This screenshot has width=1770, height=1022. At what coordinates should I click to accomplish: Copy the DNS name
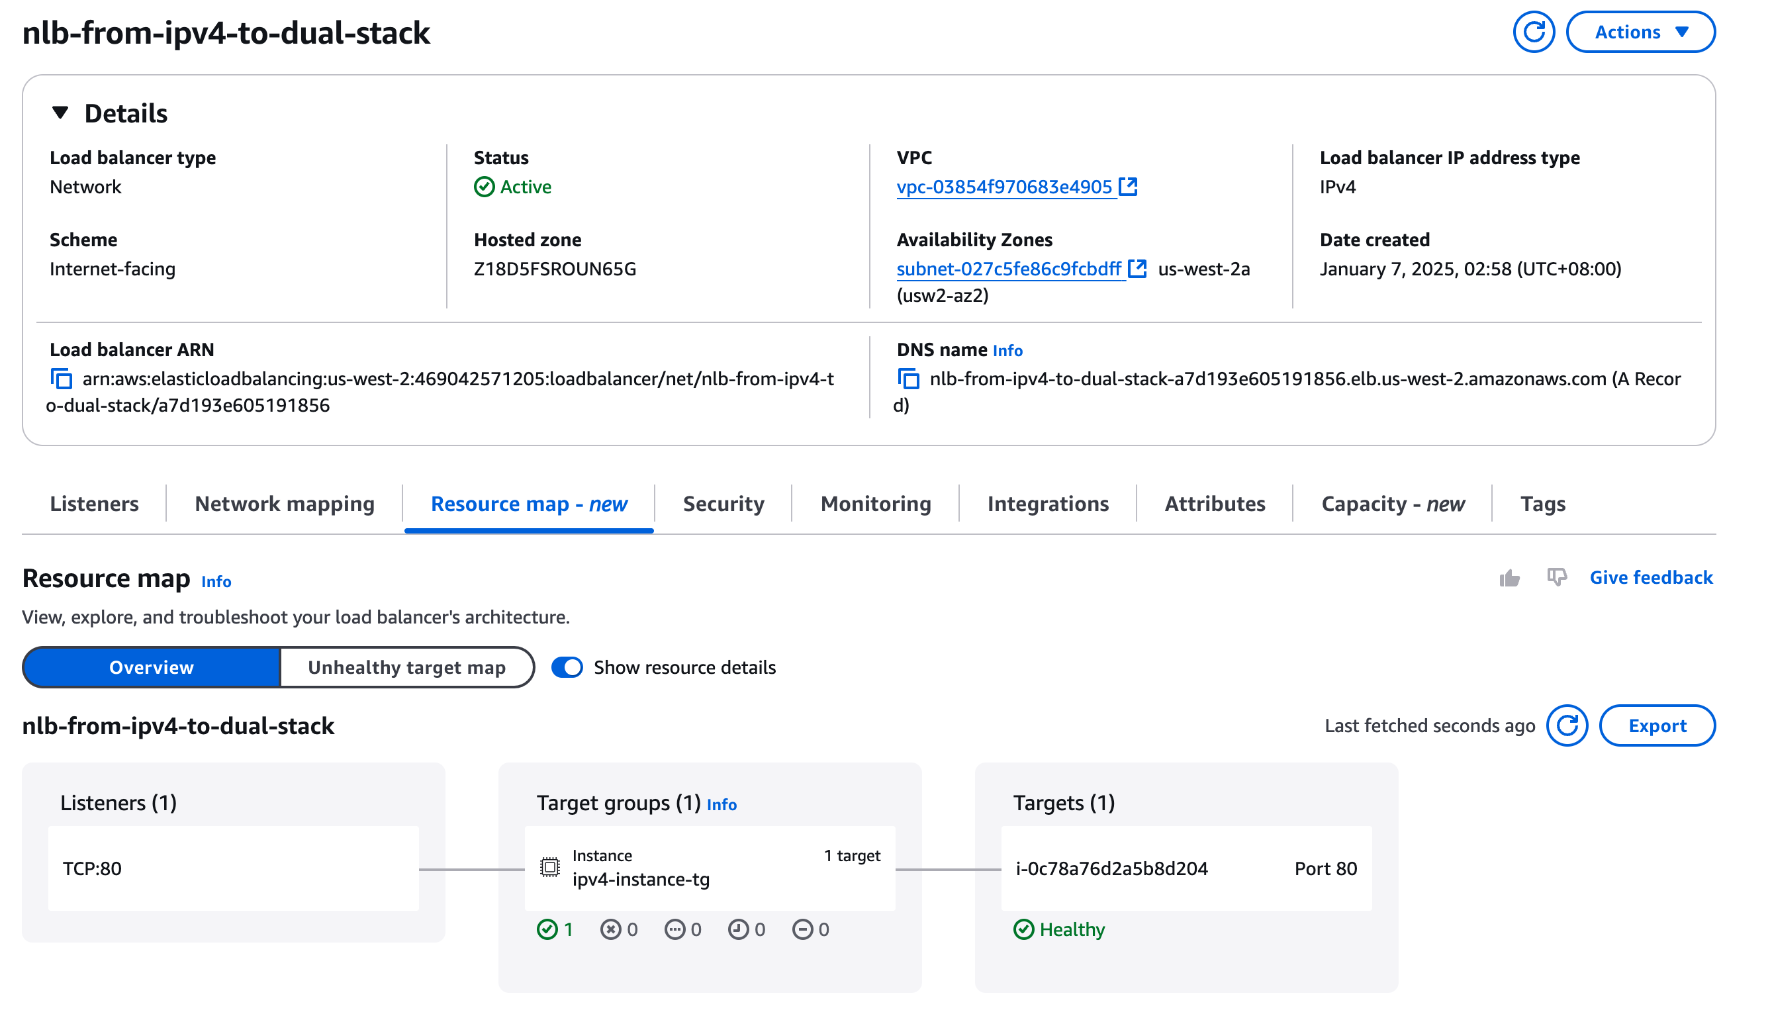908,379
